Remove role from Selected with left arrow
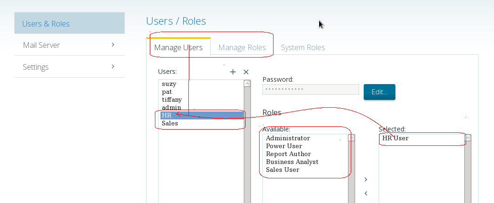Screen dimensions: 494x203 click(366, 193)
